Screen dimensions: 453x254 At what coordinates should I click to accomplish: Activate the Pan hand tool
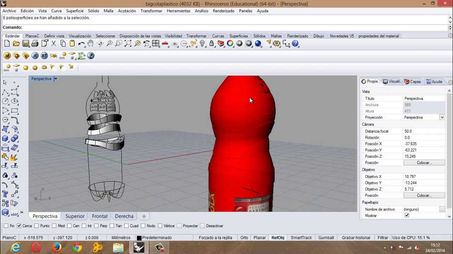click(x=91, y=44)
